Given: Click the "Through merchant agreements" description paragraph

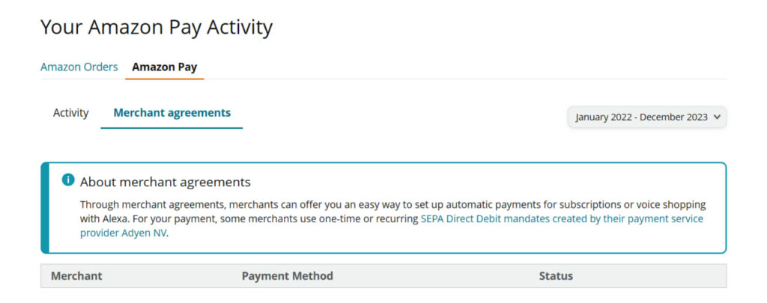Looking at the screenshot, I should click(300, 204).
